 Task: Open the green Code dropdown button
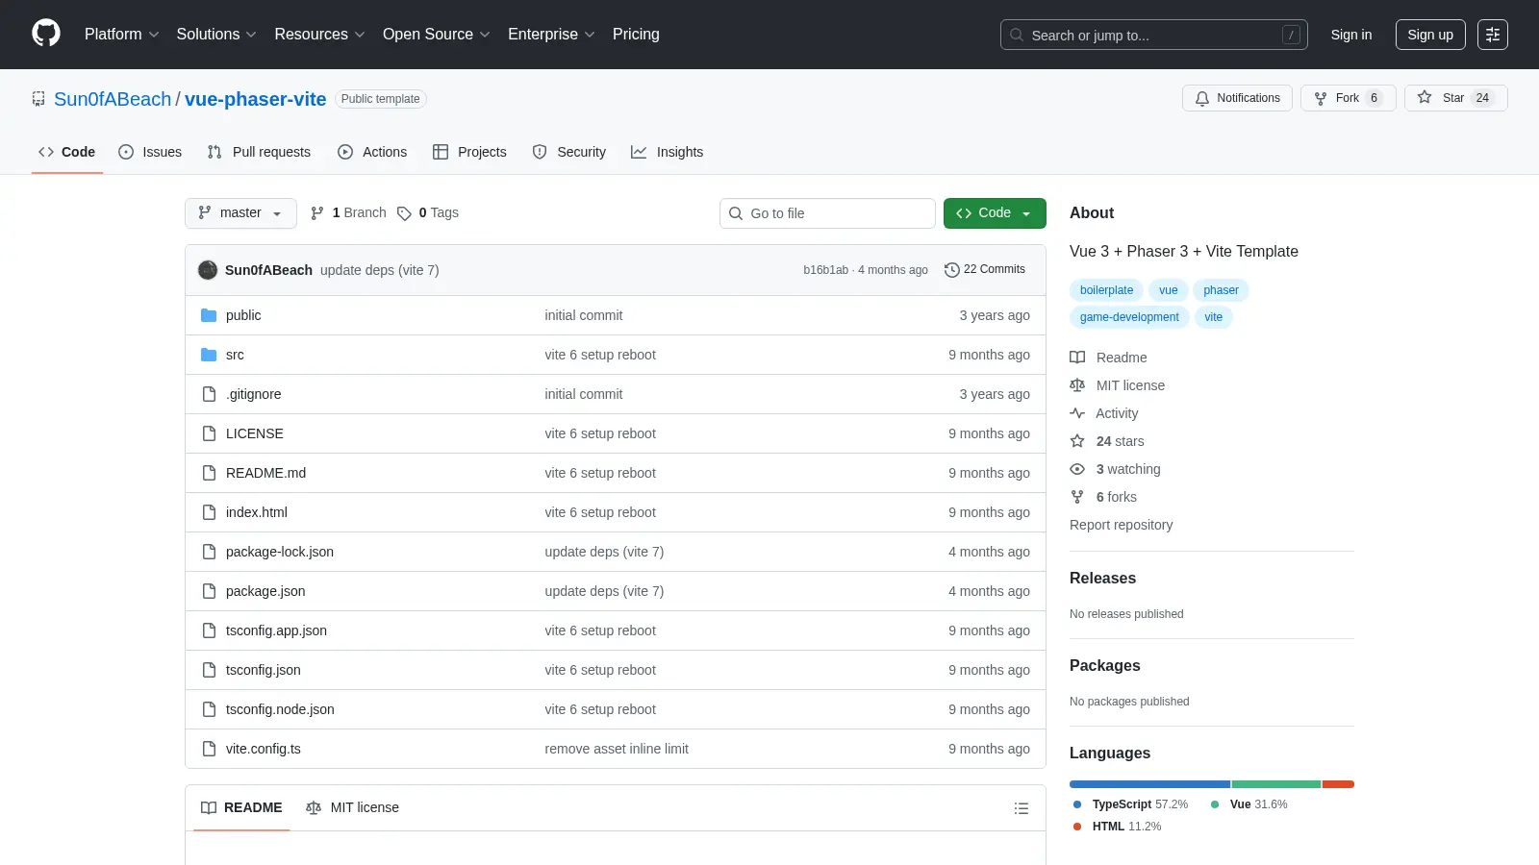pos(995,213)
